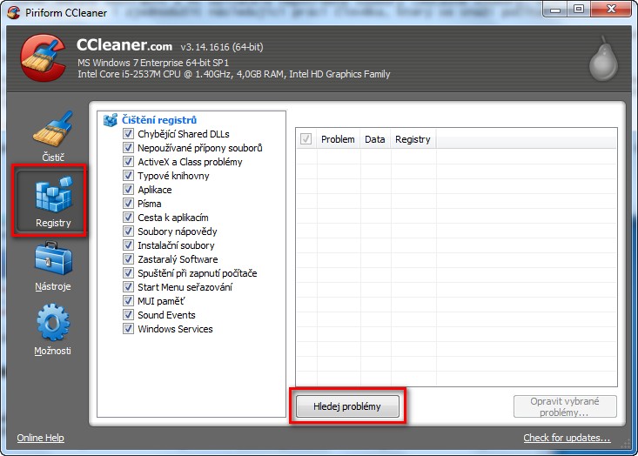Click the version v3.14.1616 text
Image resolution: width=638 pixels, height=456 pixels.
(222, 47)
